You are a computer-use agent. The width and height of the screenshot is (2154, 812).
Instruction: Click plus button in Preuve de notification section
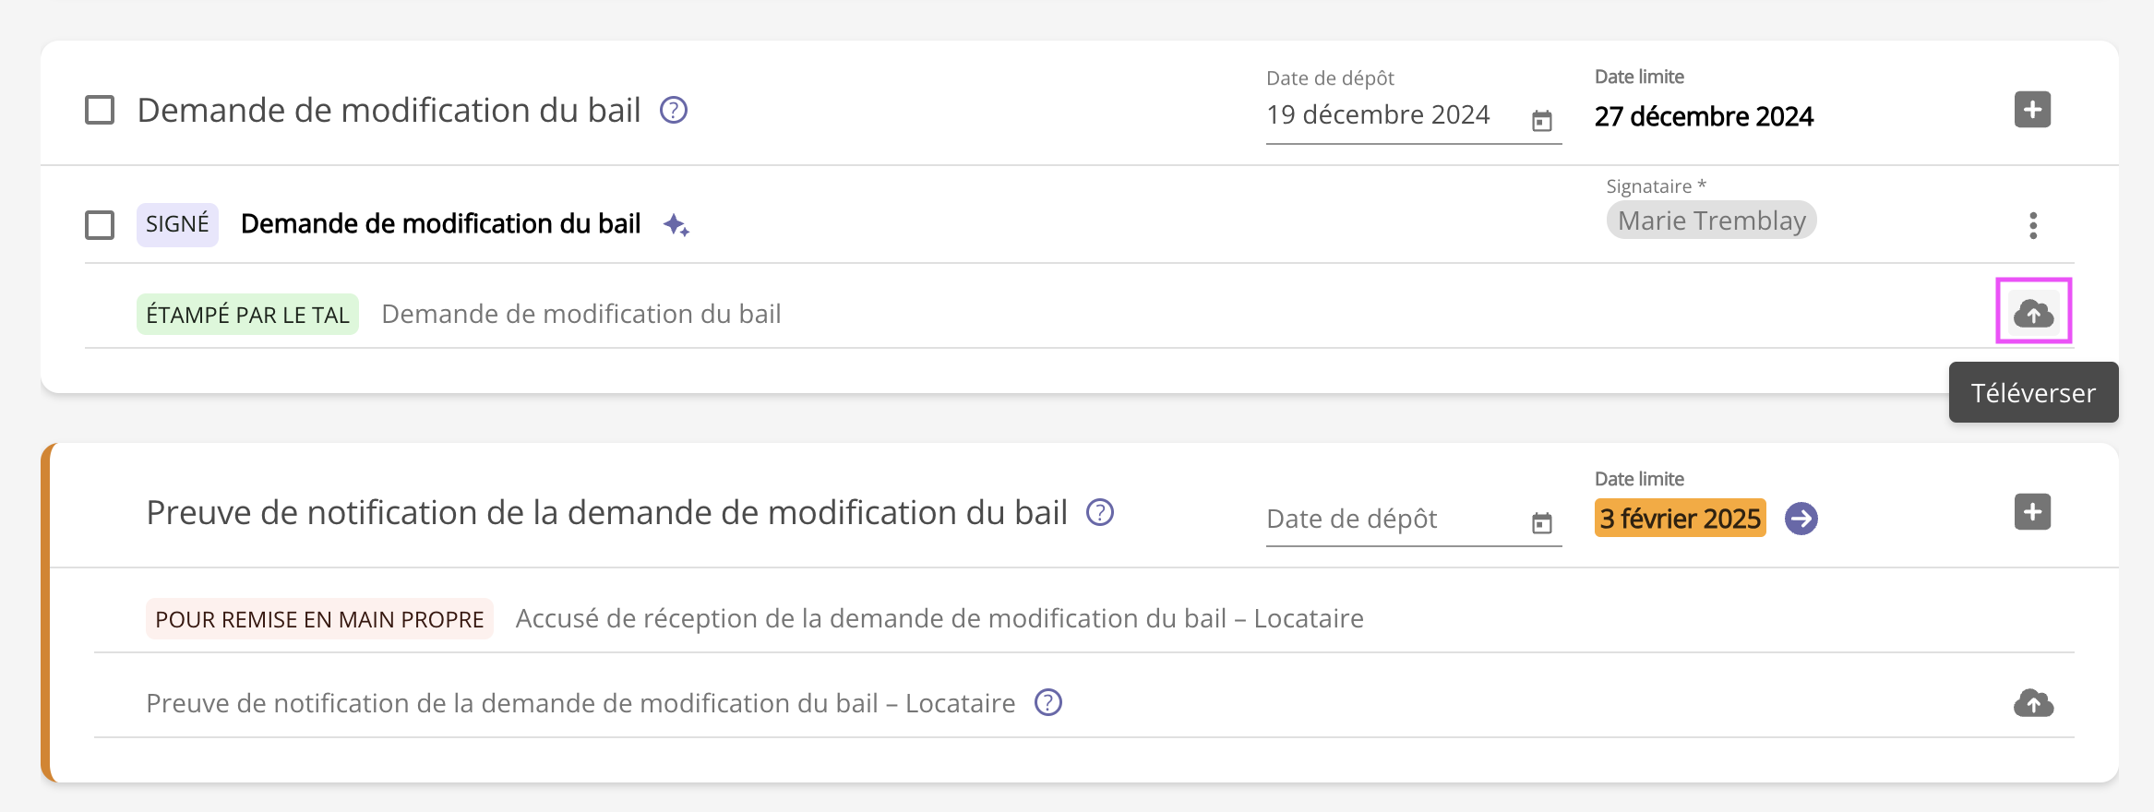2032,512
